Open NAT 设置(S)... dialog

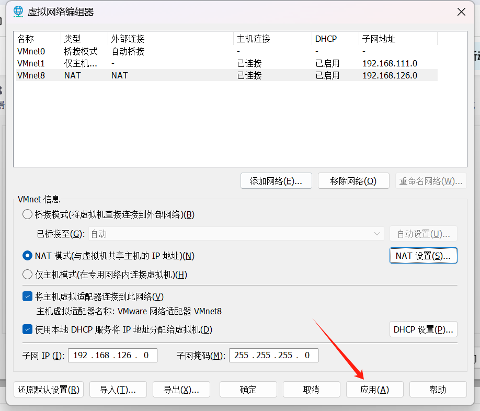click(x=424, y=256)
